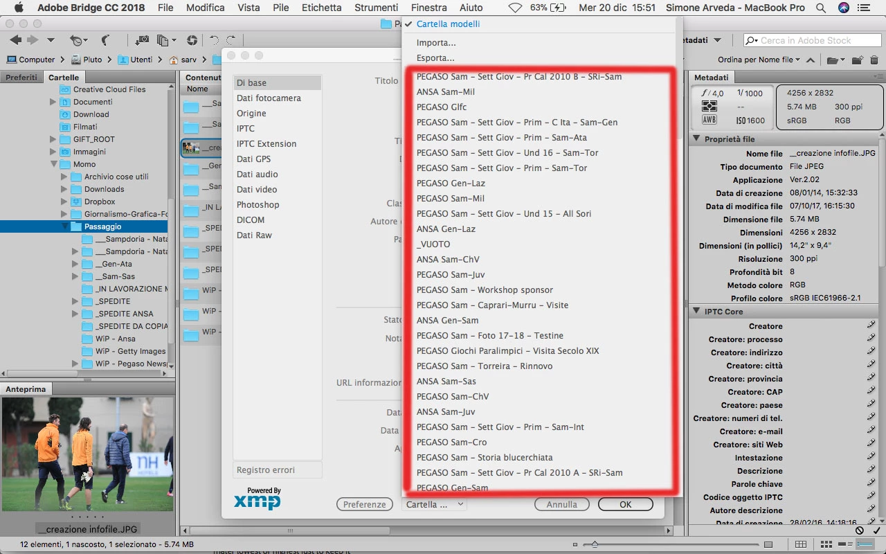Expand the _SPEDITE folder
This screenshot has width=886, height=554.
point(75,301)
